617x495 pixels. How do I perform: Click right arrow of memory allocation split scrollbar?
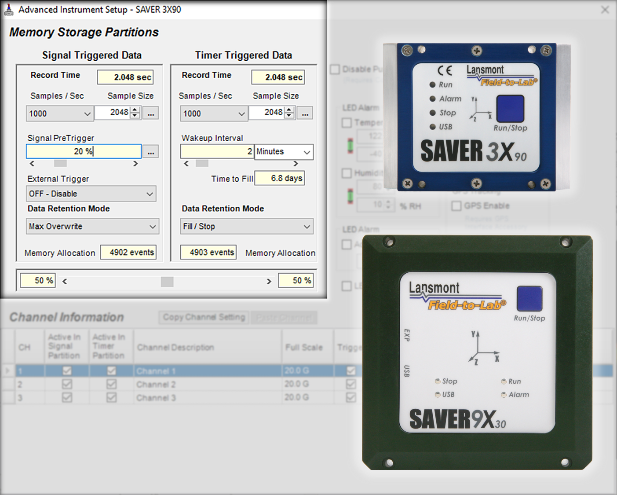click(x=269, y=281)
